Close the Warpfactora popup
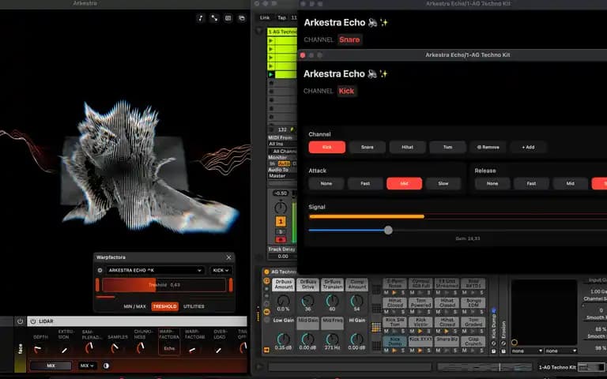This screenshot has width=607, height=379. [228, 257]
